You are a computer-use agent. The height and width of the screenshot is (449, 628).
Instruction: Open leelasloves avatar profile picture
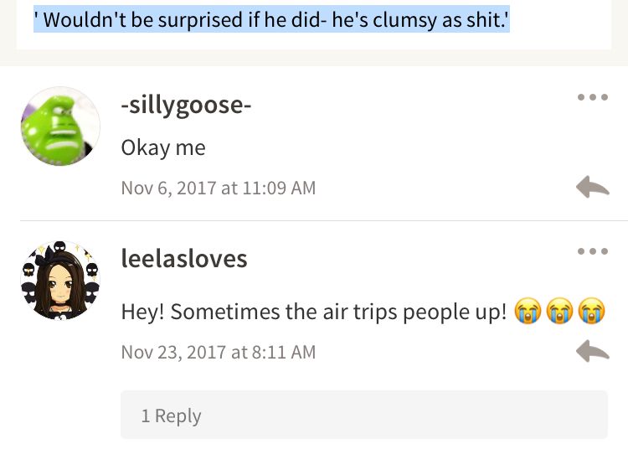pos(60,281)
